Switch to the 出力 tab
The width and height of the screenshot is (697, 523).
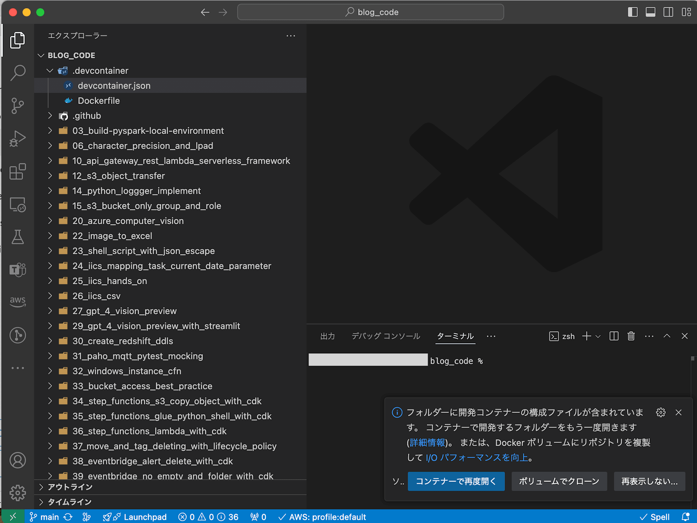pos(328,336)
